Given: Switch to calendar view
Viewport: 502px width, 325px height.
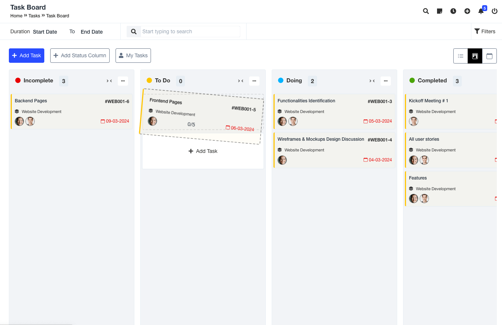Looking at the screenshot, I should [489, 56].
